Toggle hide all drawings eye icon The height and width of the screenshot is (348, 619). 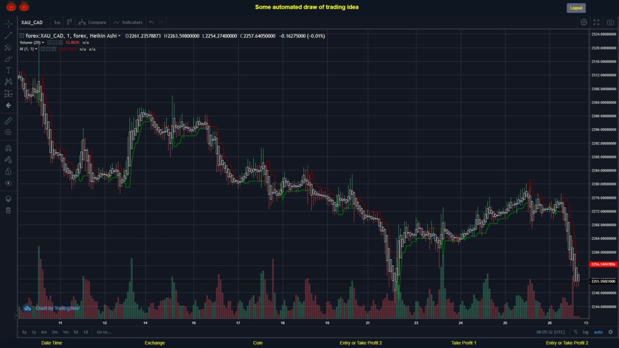tap(8, 183)
